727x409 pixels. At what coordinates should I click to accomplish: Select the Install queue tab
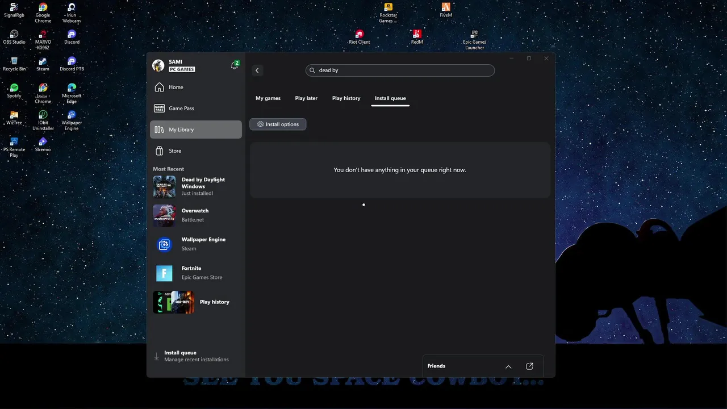pos(390,98)
